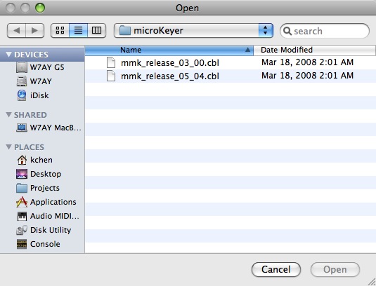Open the kchen home folder
The width and height of the screenshot is (376, 286).
(42, 160)
